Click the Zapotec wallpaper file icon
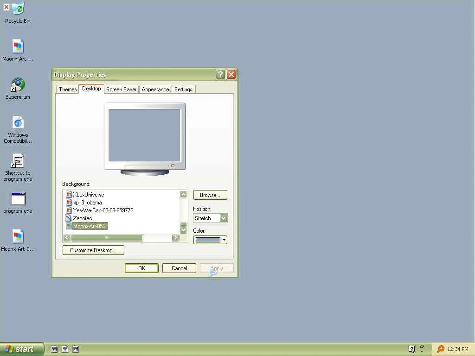 pos(69,218)
